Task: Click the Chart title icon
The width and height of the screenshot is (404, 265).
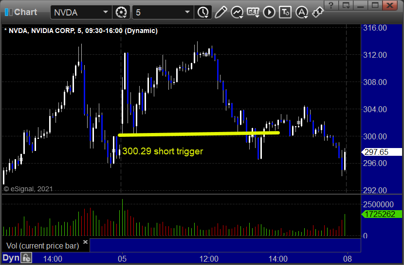Action: pyautogui.click(x=8, y=12)
